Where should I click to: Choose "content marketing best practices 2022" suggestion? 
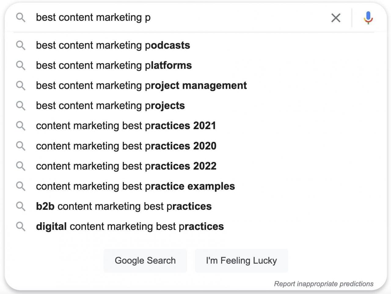pyautogui.click(x=126, y=166)
